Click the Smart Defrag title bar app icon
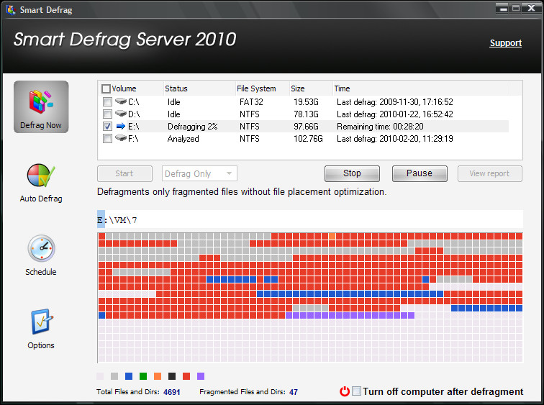 (x=11, y=9)
